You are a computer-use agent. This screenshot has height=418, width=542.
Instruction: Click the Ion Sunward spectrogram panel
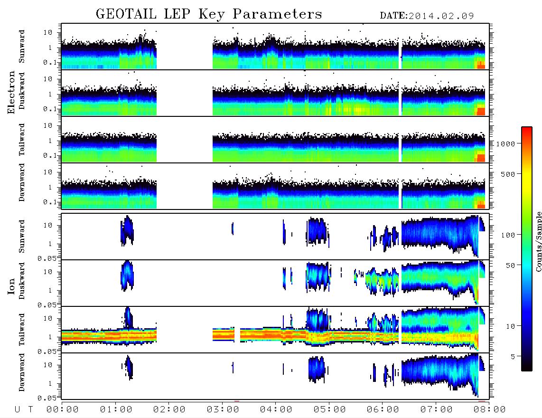(275, 237)
